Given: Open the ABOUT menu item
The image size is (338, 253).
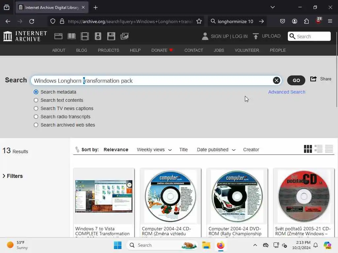Looking at the screenshot, I should coord(59,50).
